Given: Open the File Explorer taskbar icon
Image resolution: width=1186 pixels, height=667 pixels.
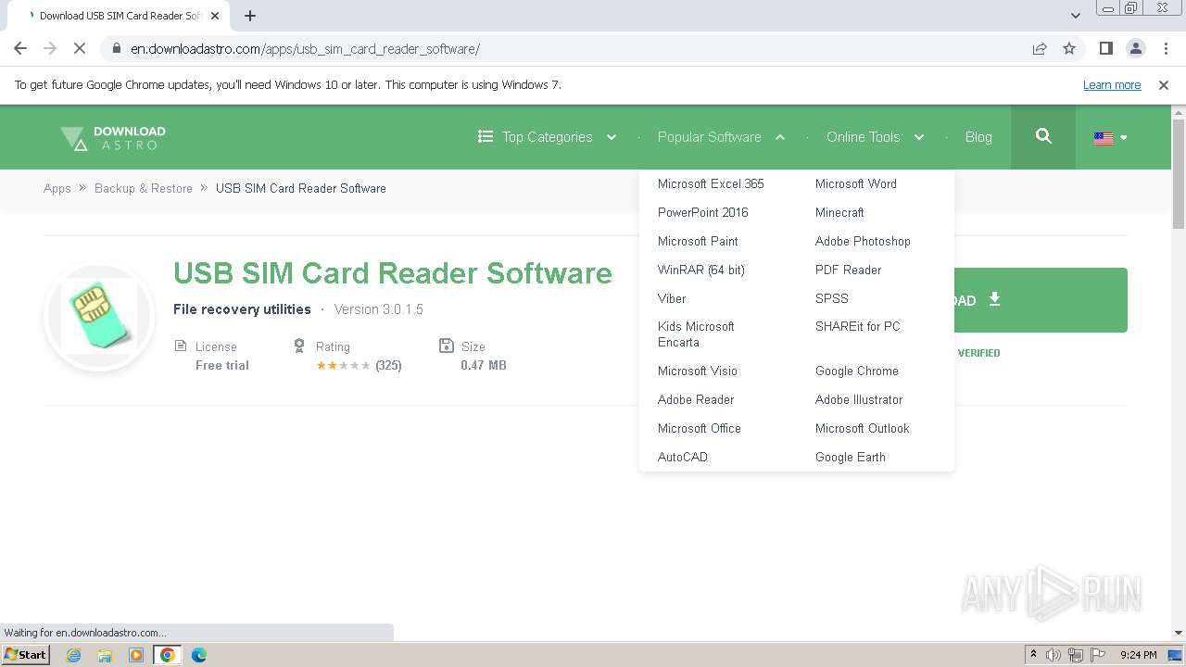Looking at the screenshot, I should (x=105, y=655).
